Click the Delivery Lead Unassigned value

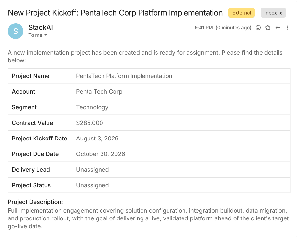92,169
